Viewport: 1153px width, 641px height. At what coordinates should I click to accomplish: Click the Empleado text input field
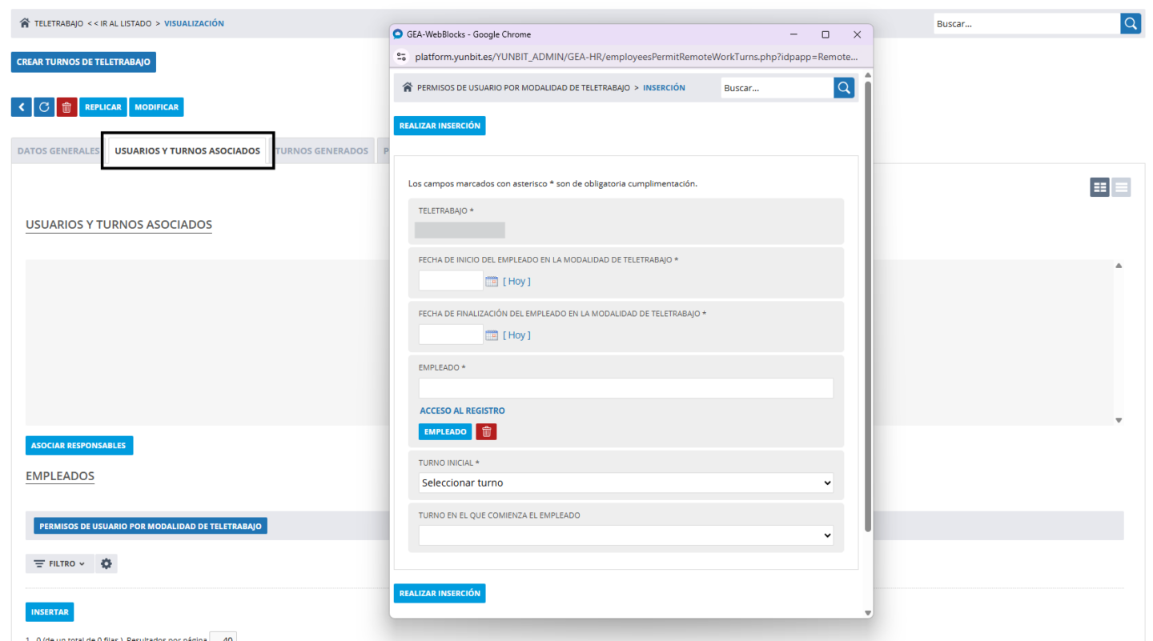click(x=625, y=388)
